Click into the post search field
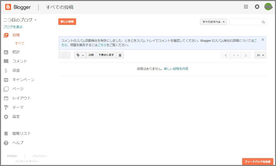276x166 pixels. click(x=248, y=22)
